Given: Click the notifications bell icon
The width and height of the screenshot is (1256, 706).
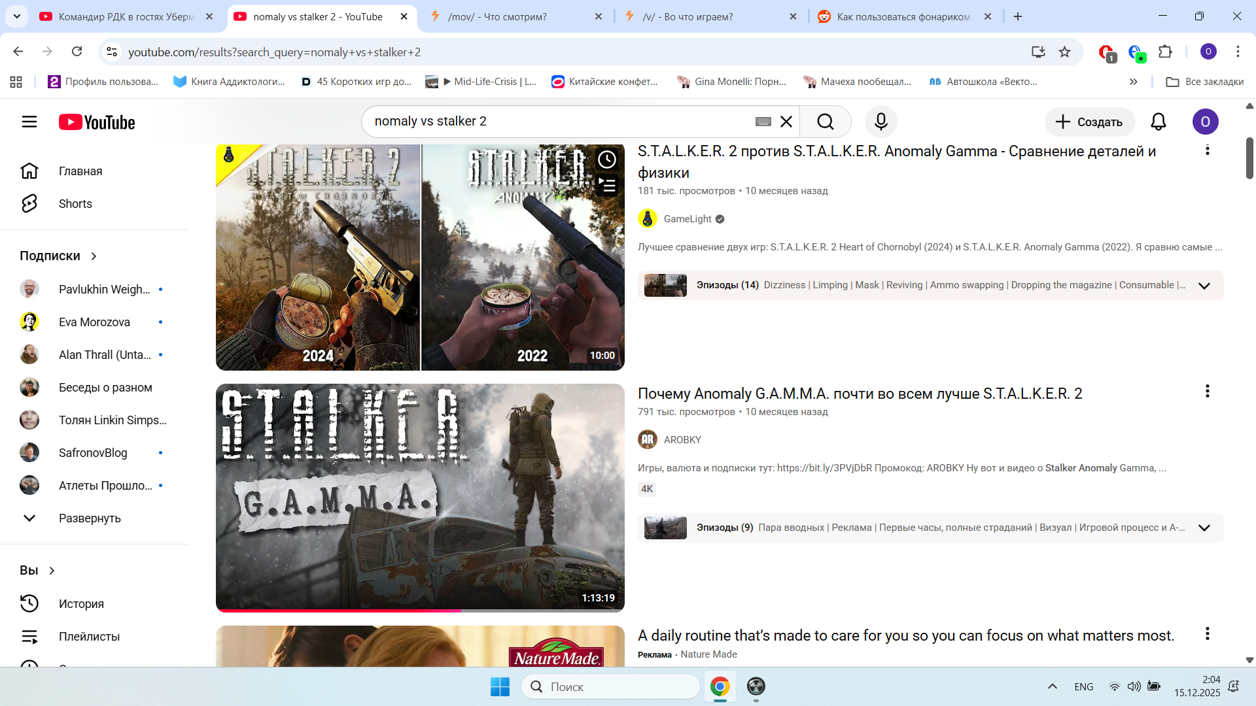Looking at the screenshot, I should coord(1158,122).
